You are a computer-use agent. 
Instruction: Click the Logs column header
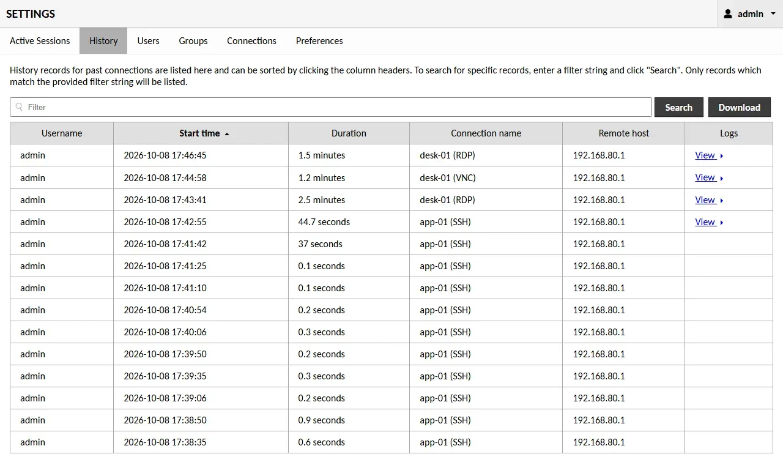tap(729, 133)
